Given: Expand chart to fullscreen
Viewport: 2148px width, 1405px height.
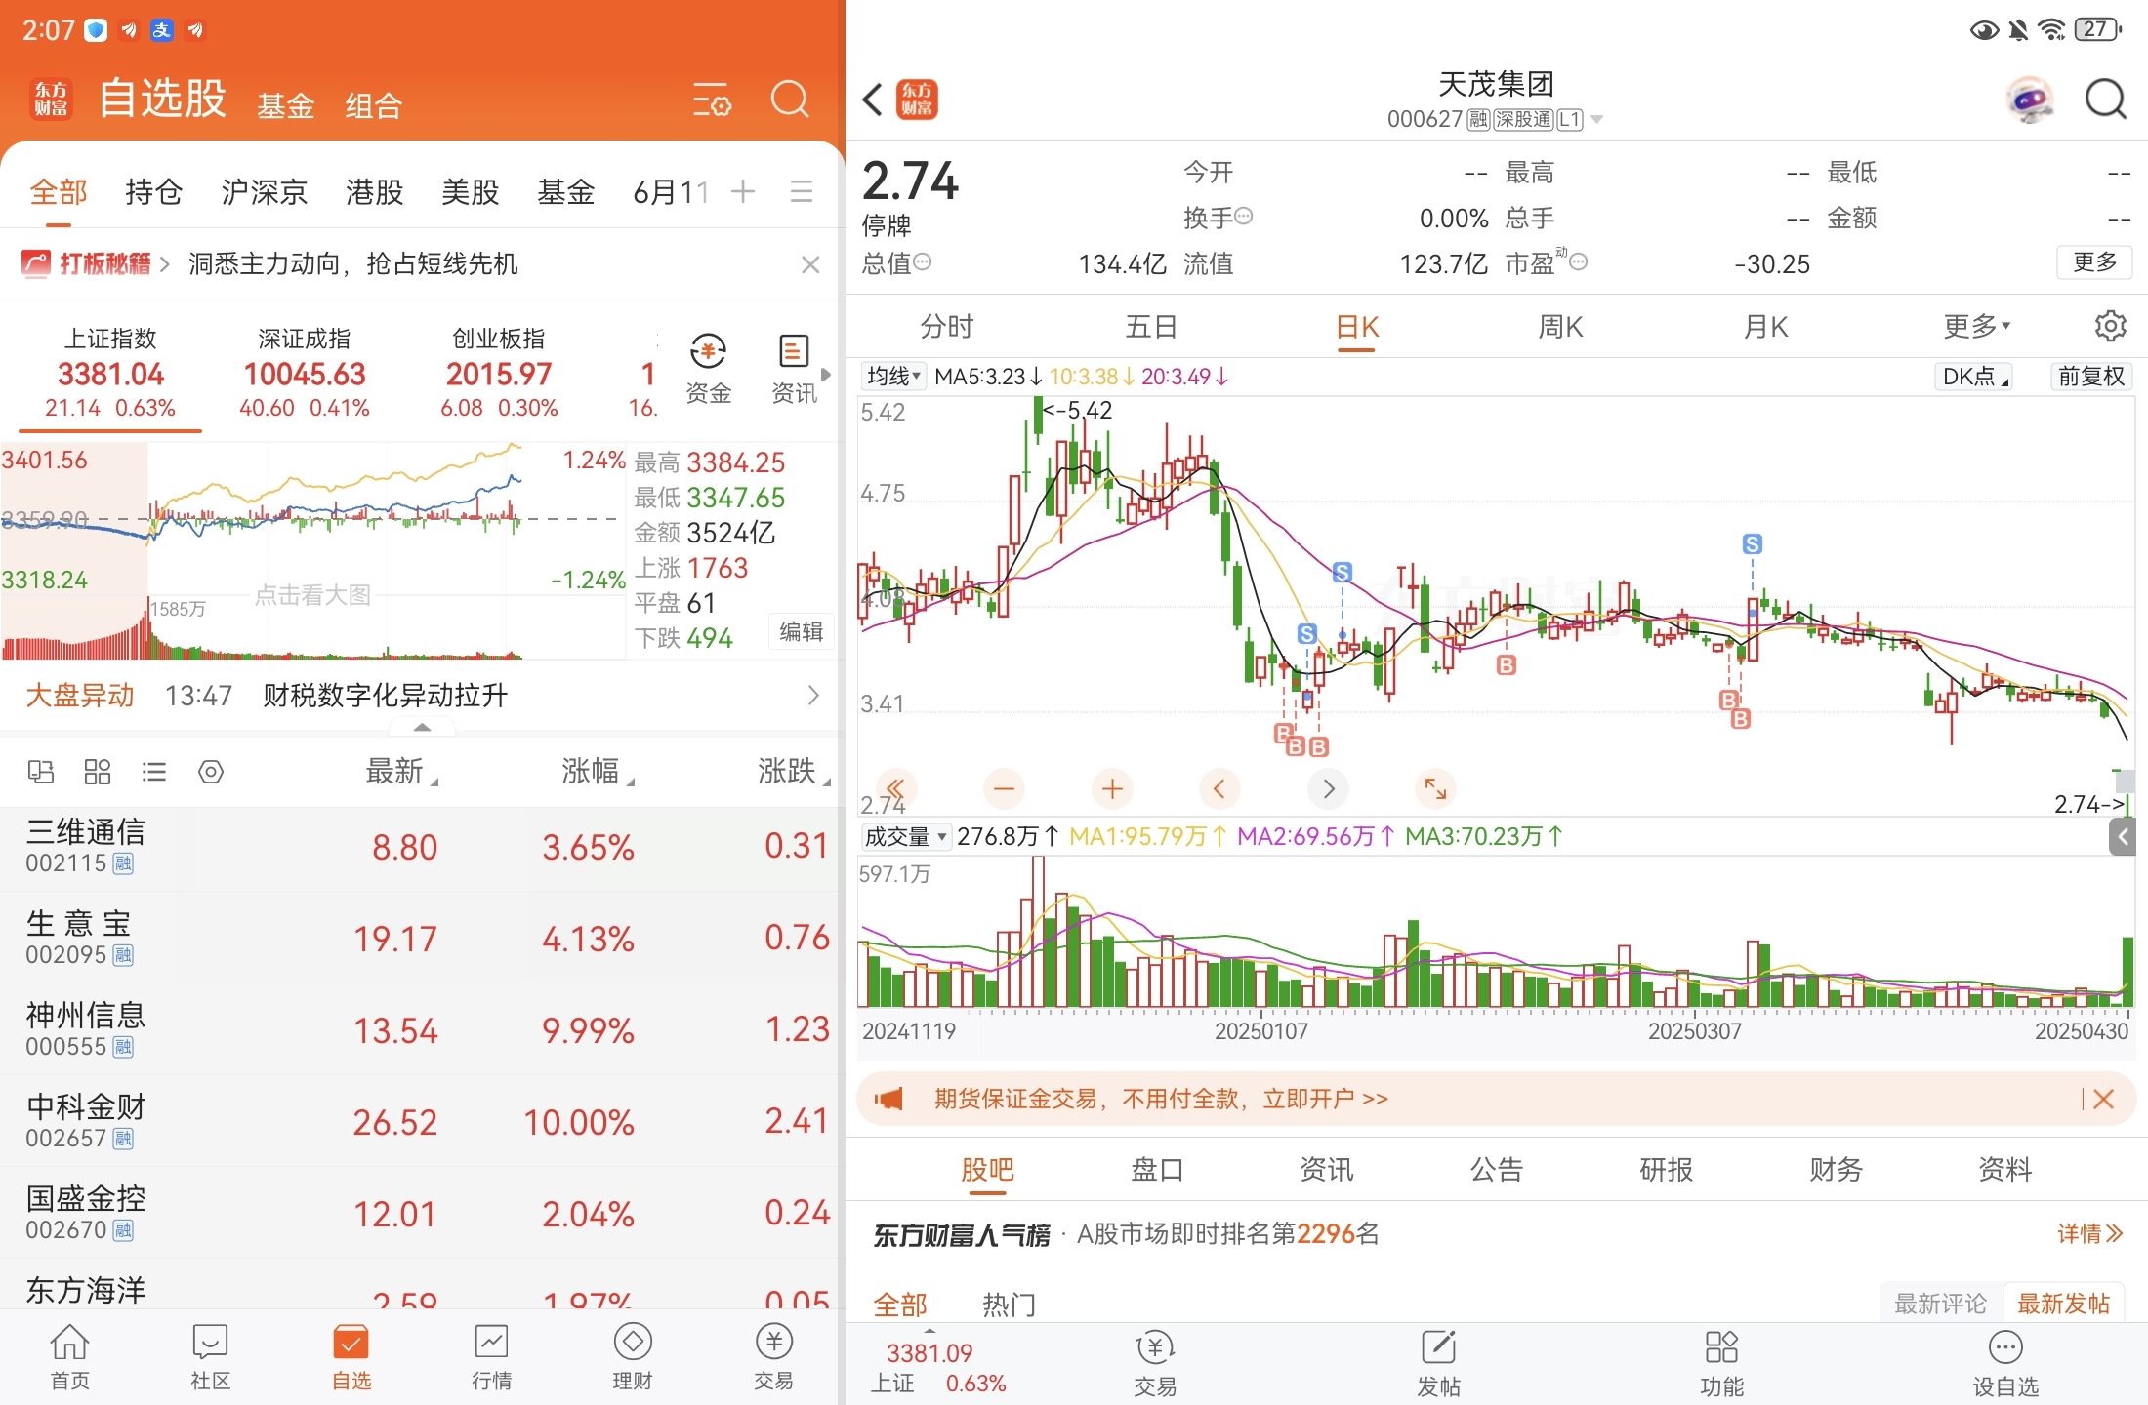Looking at the screenshot, I should tap(1435, 788).
